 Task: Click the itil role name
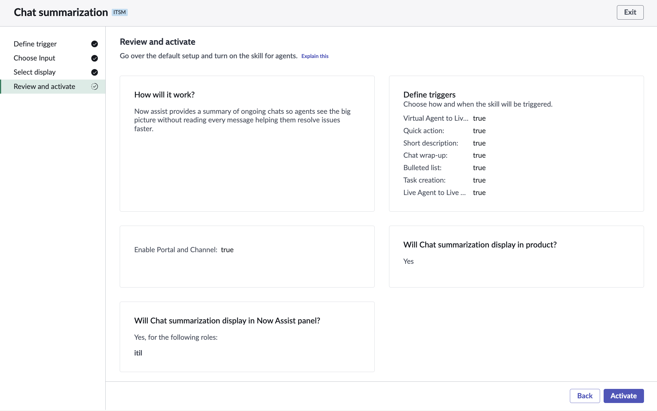(x=138, y=353)
